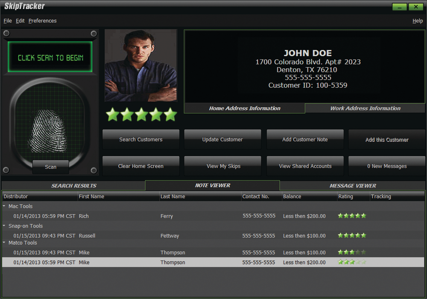Open the Preferences menu
This screenshot has width=427, height=299.
click(42, 21)
